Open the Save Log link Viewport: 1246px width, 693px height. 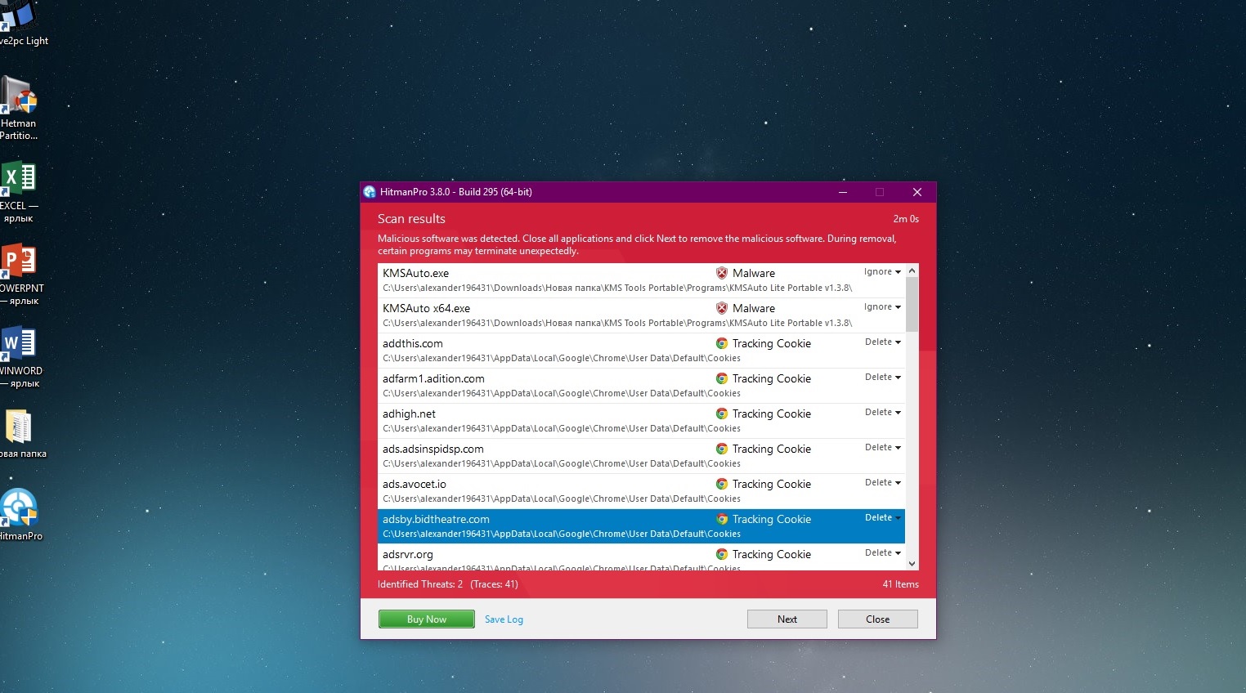[504, 619]
